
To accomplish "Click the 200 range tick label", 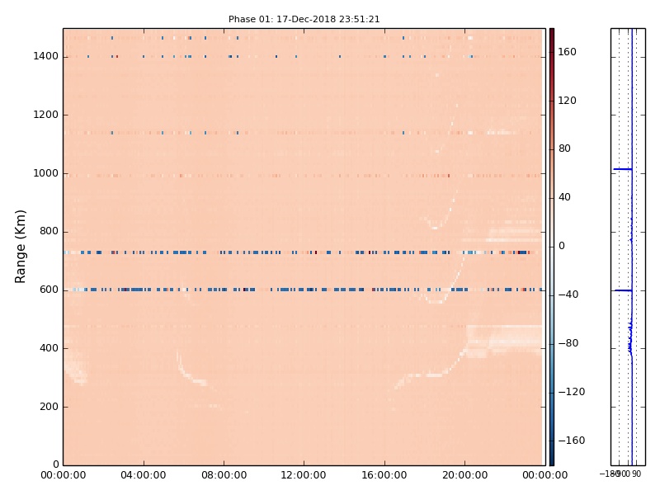I will pyautogui.click(x=49, y=407).
